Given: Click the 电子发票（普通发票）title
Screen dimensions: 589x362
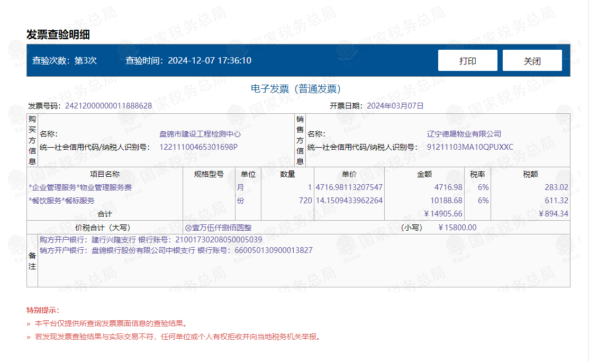Looking at the screenshot, I should 296,88.
